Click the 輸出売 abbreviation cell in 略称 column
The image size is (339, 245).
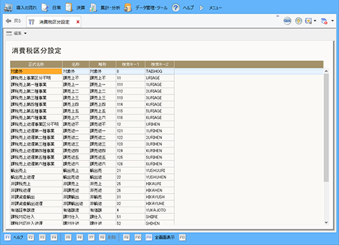click(102, 171)
